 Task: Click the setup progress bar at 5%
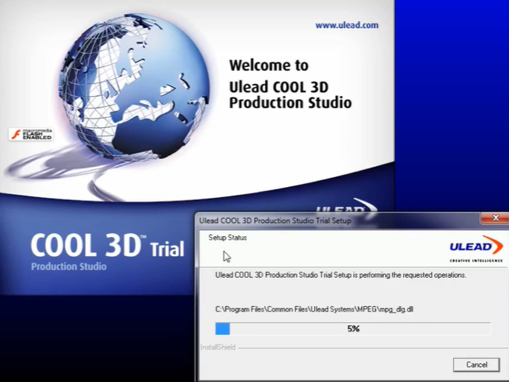click(353, 328)
